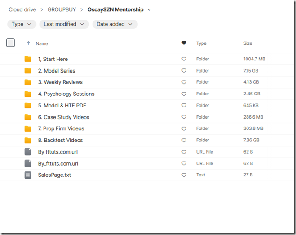
Task: Expand the OscaySZN Mentorship breadcrumb chevron
Action: tap(150, 10)
